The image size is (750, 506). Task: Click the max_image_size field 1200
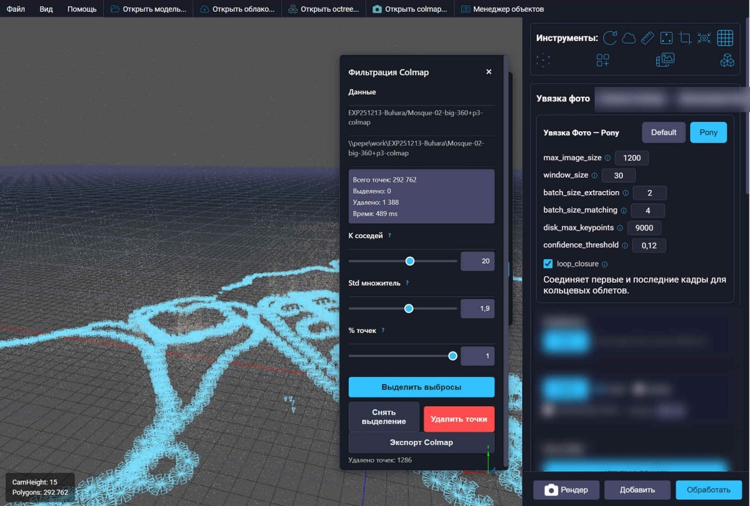click(x=632, y=158)
